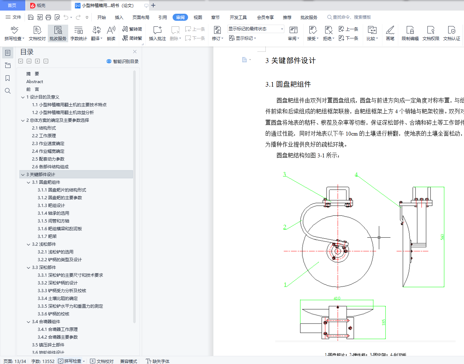Convert text with 繁转简
This screenshot has width=464, height=364.
[132, 29]
